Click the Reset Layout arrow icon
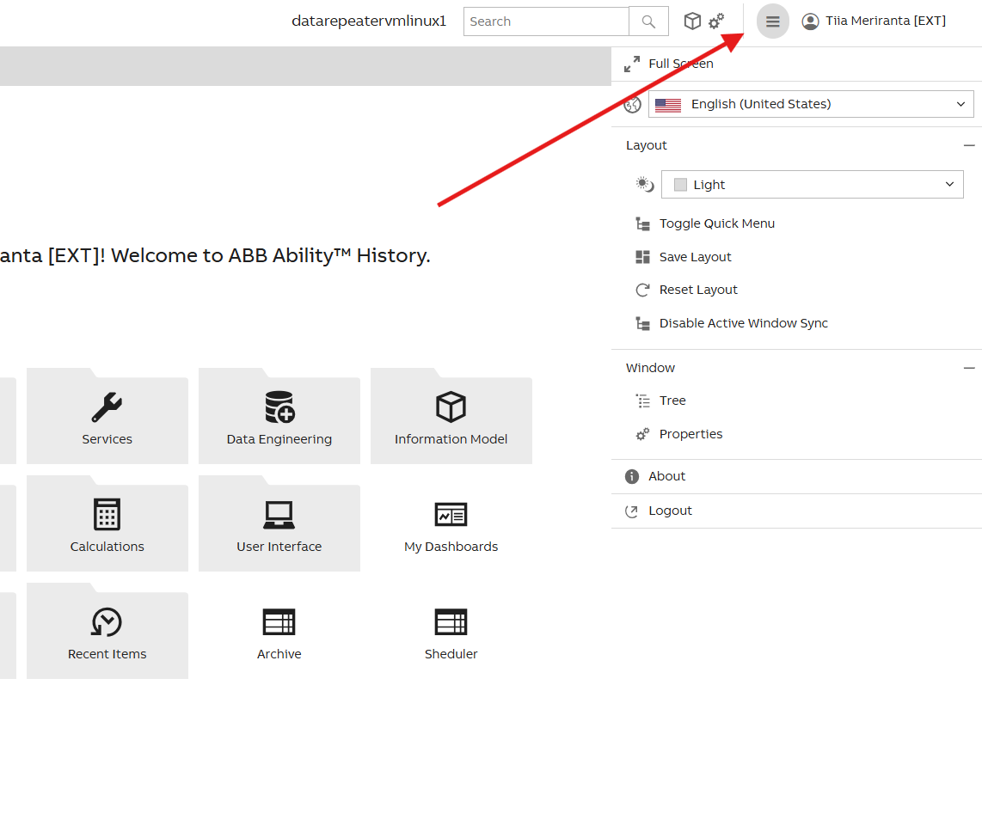This screenshot has height=838, width=982. pyautogui.click(x=642, y=290)
